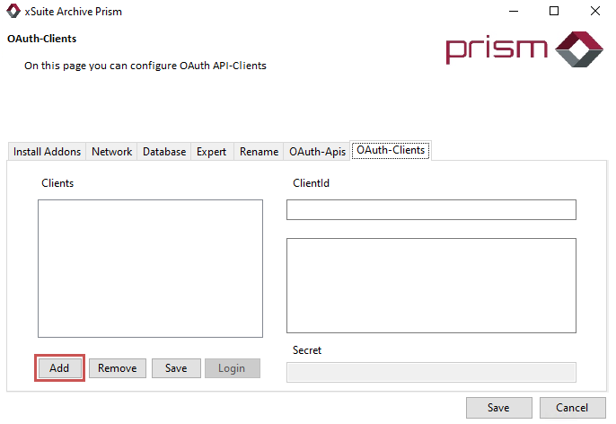Close the xSuite Archive Prism window
The width and height of the screenshot is (616, 424).
coord(595,11)
